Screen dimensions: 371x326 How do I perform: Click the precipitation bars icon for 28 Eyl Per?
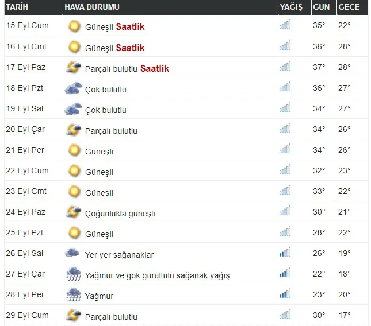pos(285,294)
